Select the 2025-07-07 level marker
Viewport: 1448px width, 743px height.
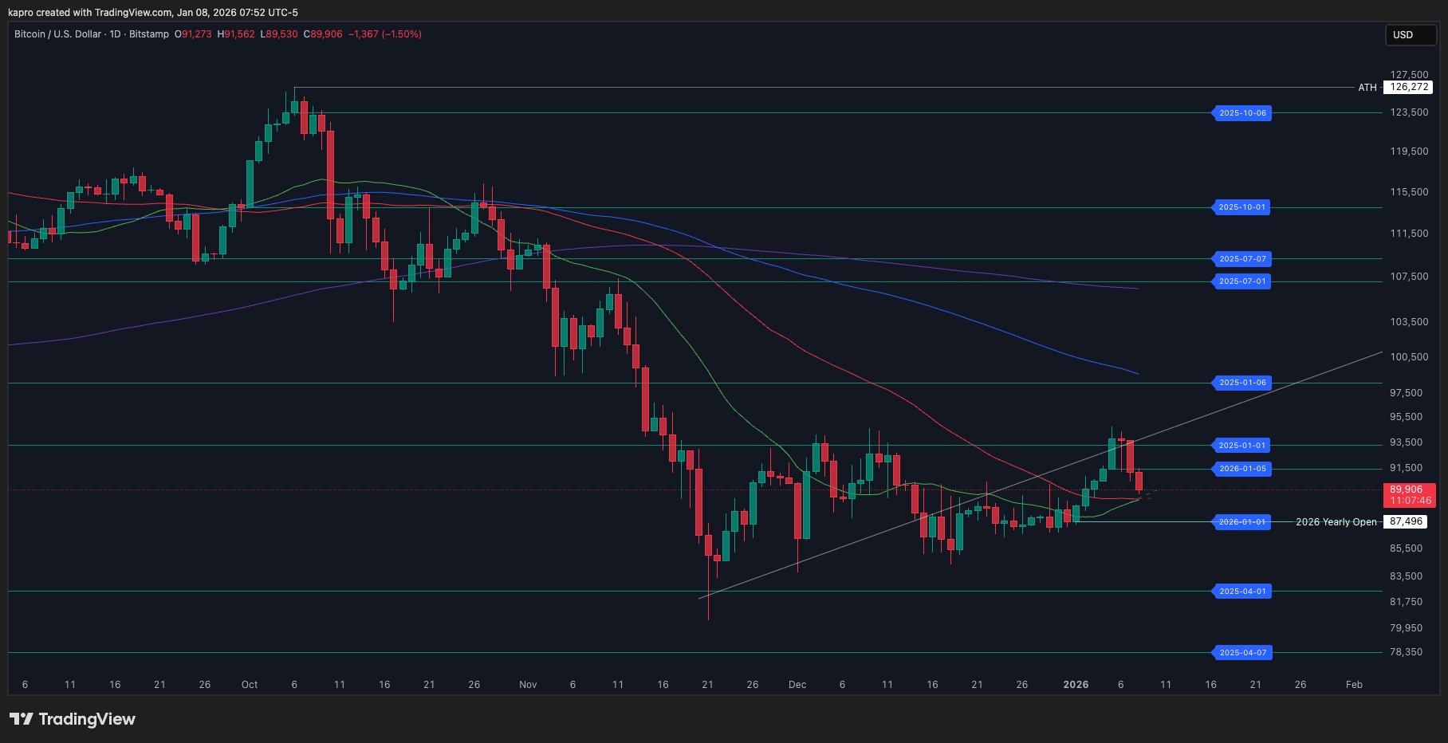pos(1241,259)
